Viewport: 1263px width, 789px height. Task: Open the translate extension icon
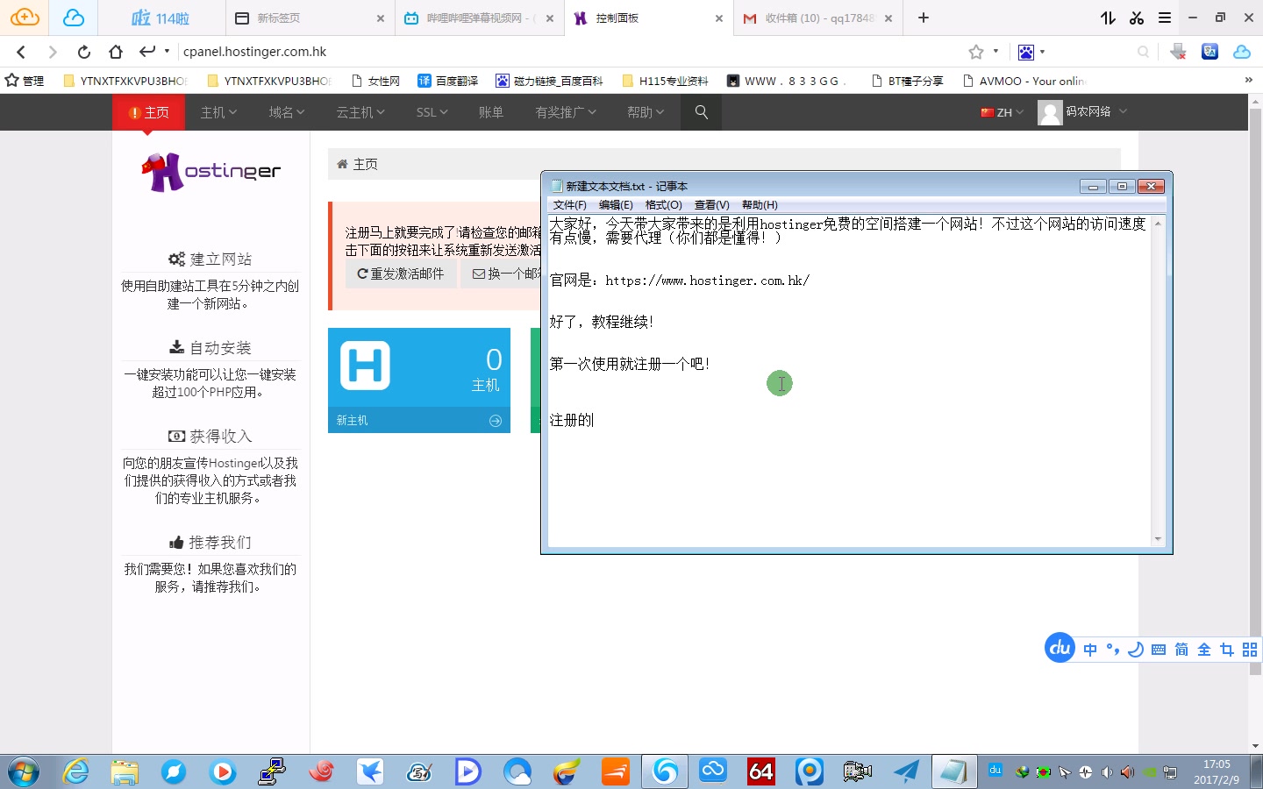tap(1209, 52)
